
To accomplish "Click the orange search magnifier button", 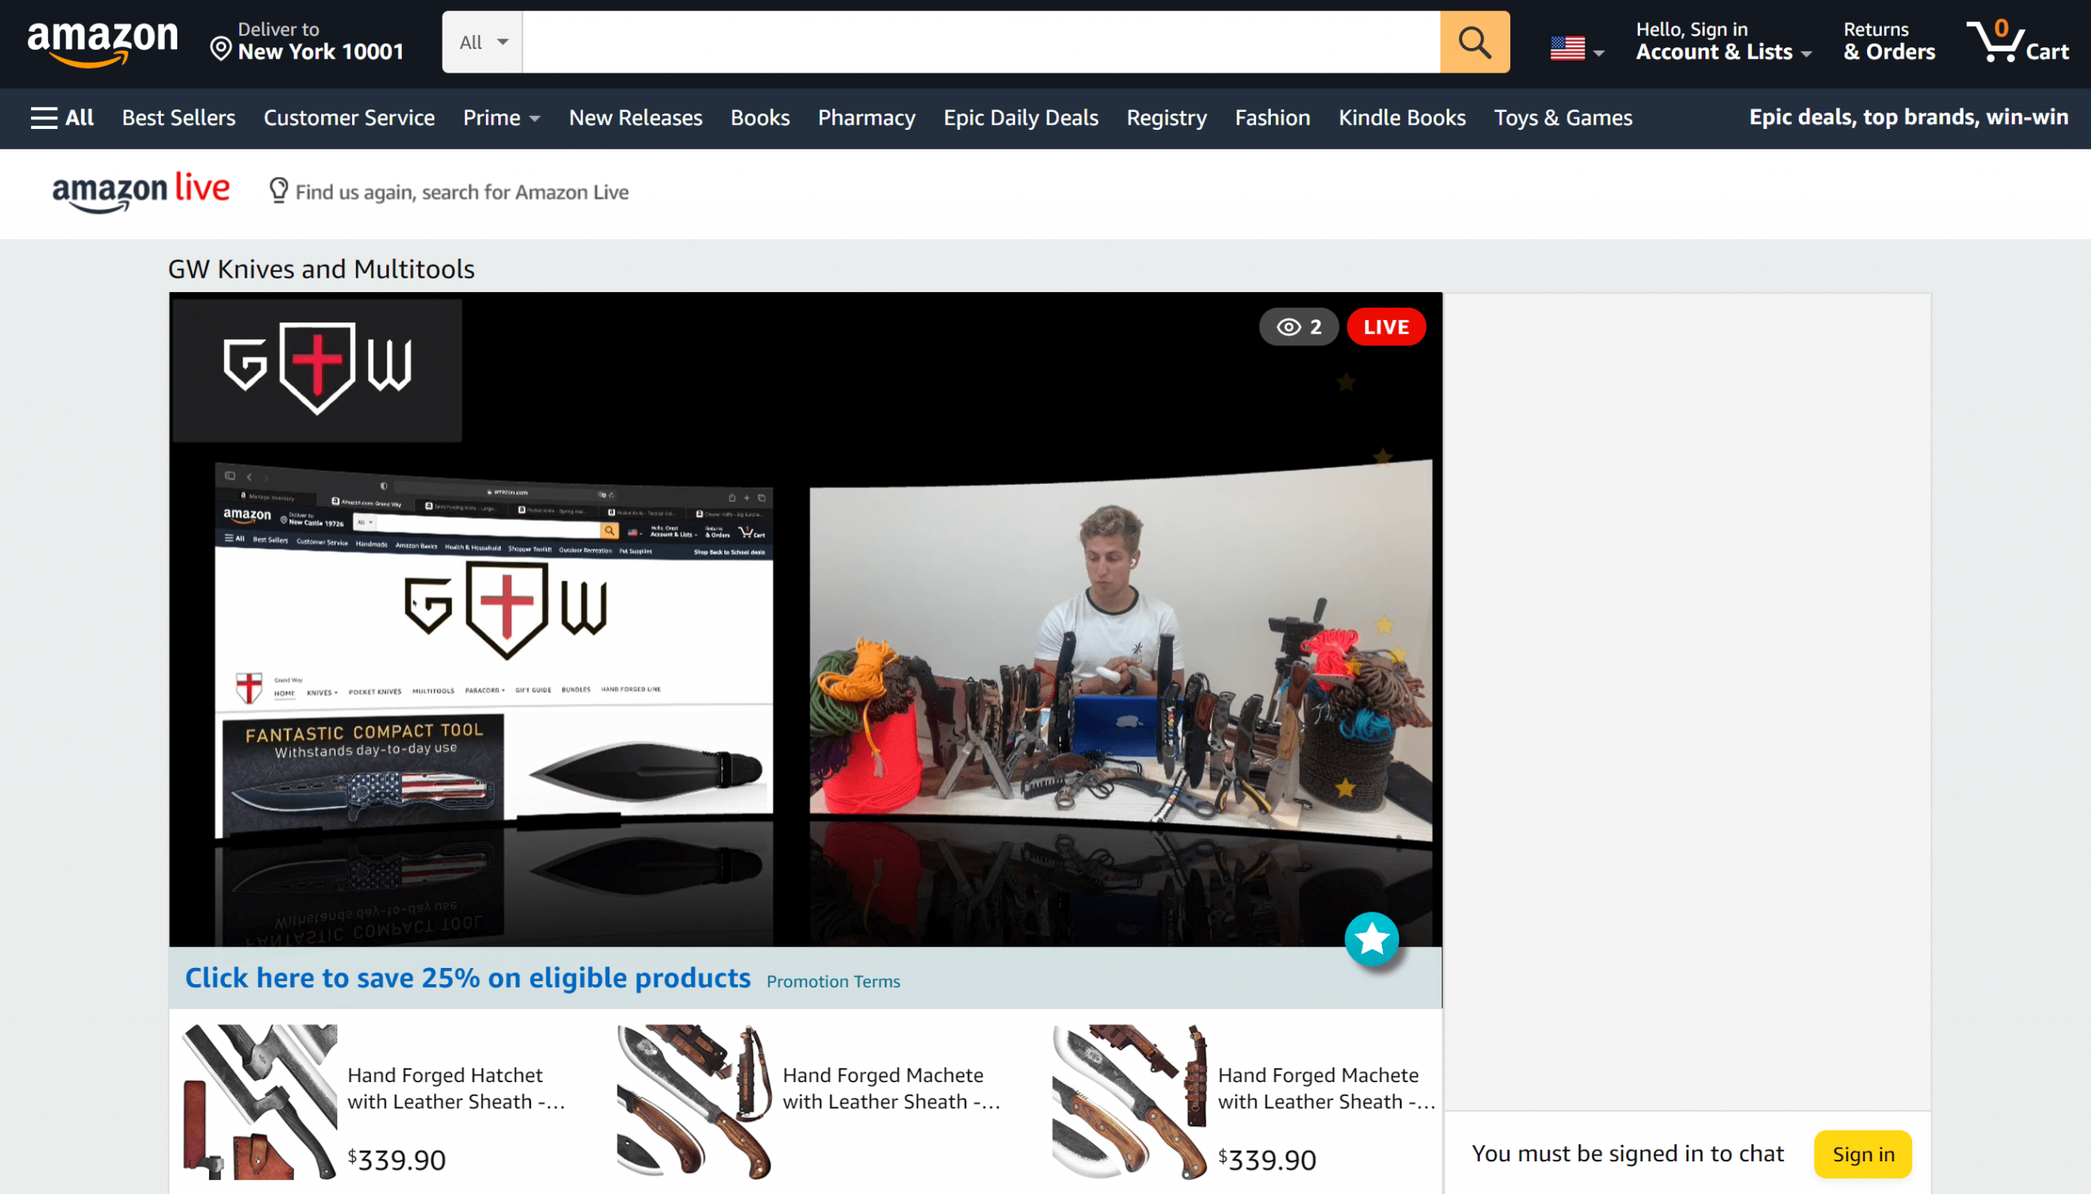I will point(1474,42).
